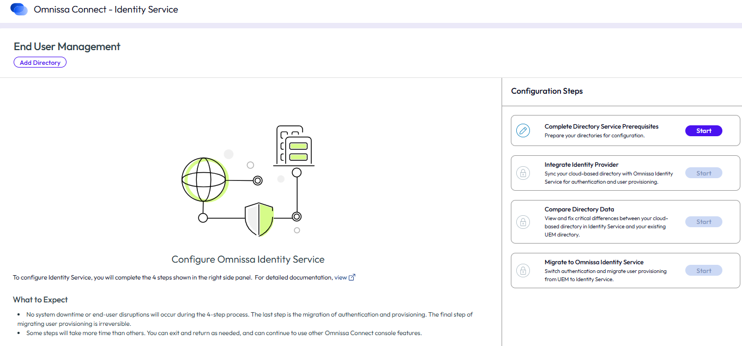This screenshot has width=742, height=346.
Task: Click the Integrate Identity Provider title
Action: 581,165
